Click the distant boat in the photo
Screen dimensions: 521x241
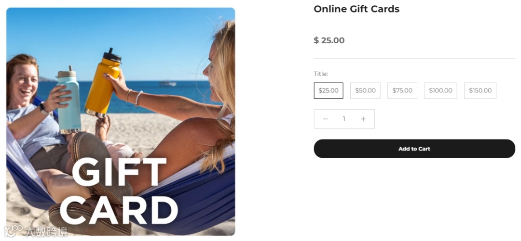coord(167,84)
